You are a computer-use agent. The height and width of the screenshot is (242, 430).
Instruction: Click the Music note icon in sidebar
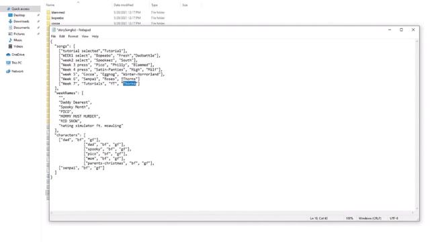tap(10, 40)
